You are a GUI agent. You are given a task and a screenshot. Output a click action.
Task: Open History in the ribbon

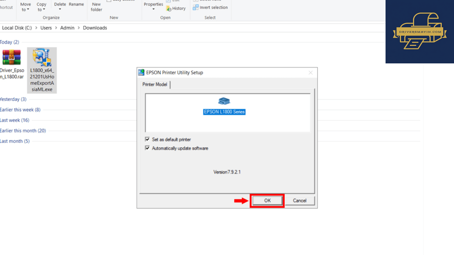[x=176, y=8]
